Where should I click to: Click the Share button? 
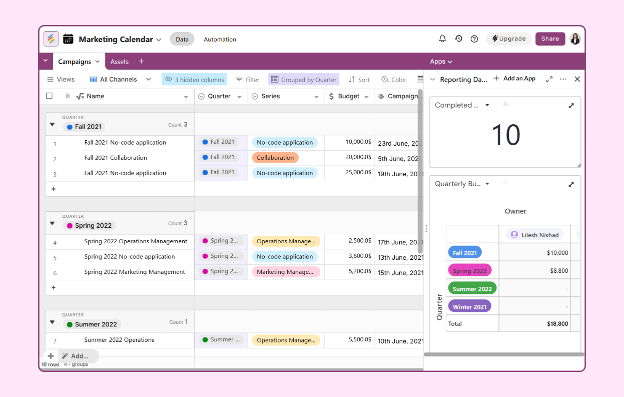coord(550,39)
